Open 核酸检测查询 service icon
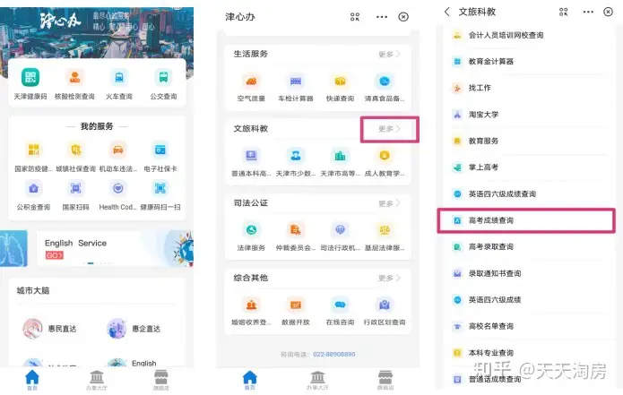This screenshot has height=395, width=623. click(74, 78)
